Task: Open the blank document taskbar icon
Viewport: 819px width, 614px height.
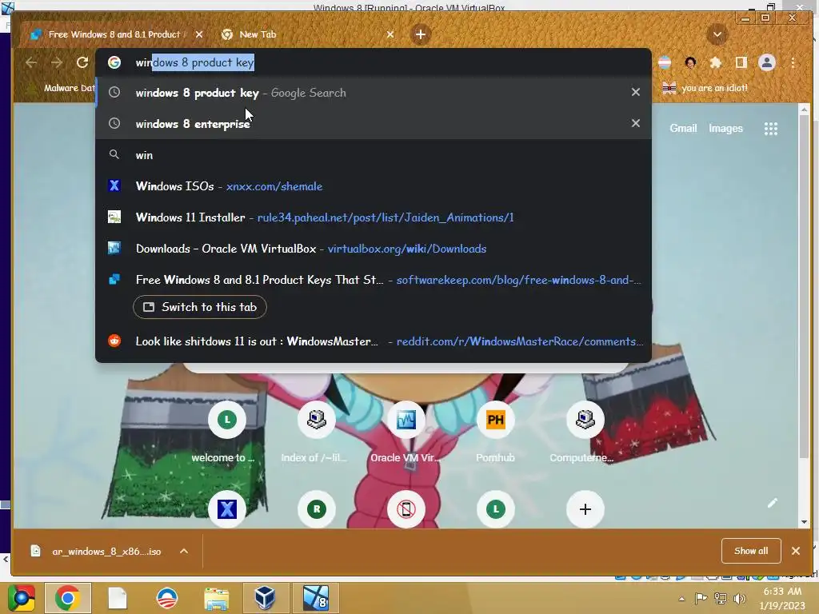Action: click(x=118, y=598)
